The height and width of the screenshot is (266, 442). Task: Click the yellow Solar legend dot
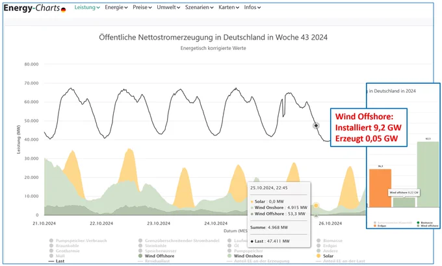click(x=318, y=256)
